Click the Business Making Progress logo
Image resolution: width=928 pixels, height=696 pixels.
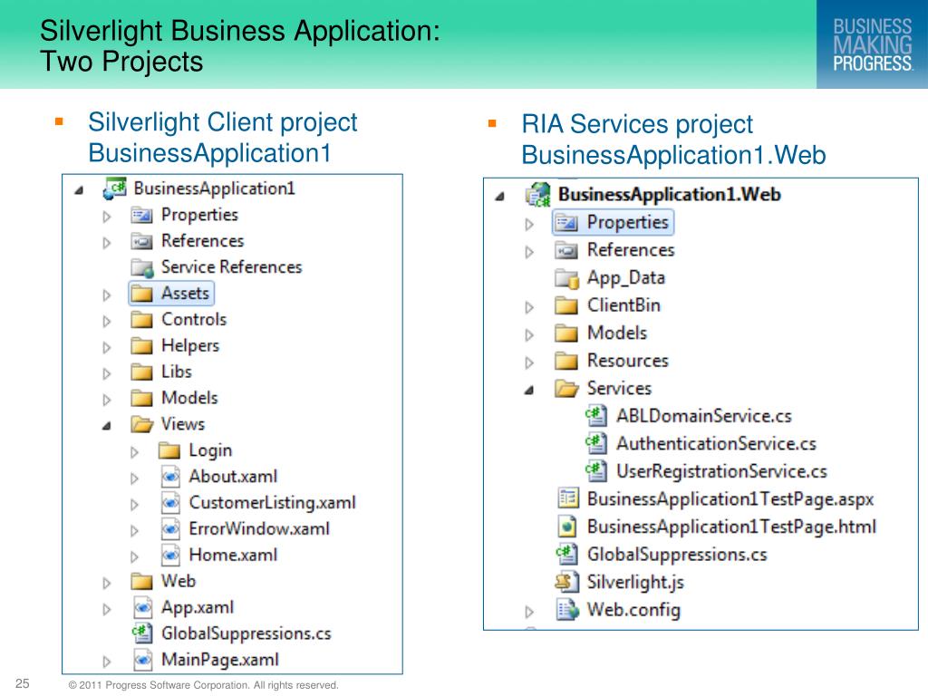(x=873, y=44)
